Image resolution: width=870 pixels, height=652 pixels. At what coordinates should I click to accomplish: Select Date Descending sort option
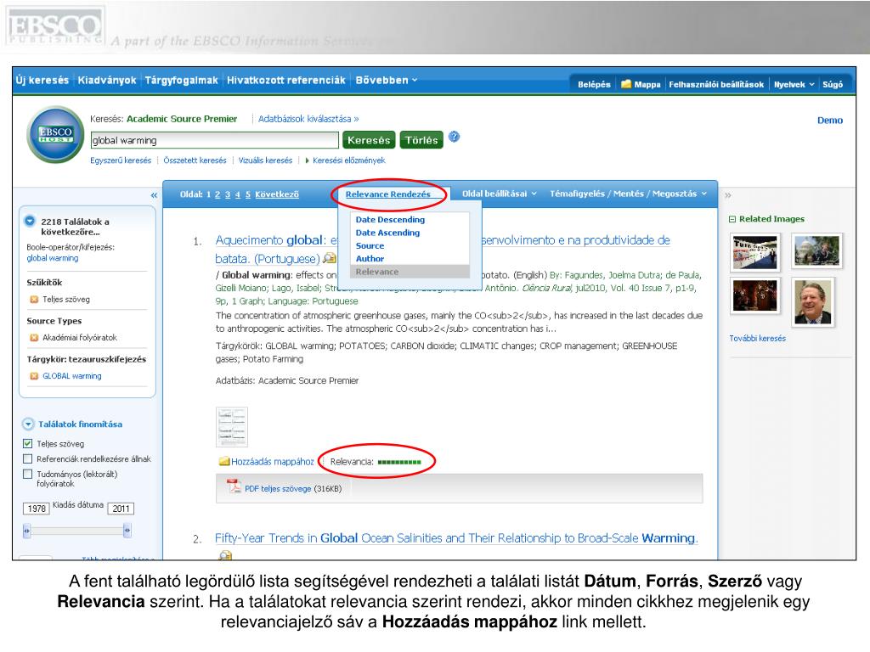pyautogui.click(x=390, y=220)
